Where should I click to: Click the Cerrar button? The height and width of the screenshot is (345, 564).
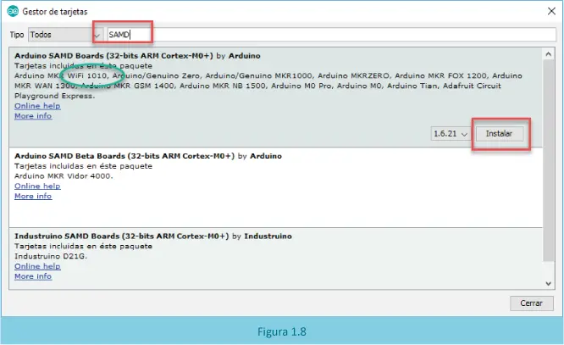tap(531, 303)
